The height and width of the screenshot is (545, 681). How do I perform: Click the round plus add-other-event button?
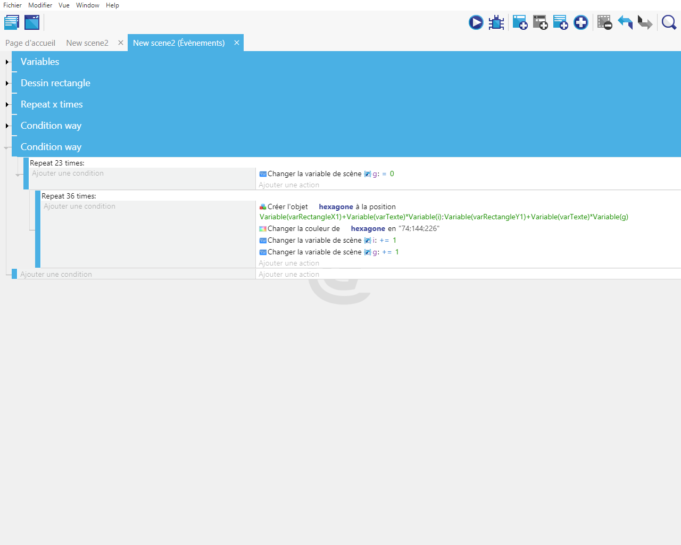[x=581, y=22]
